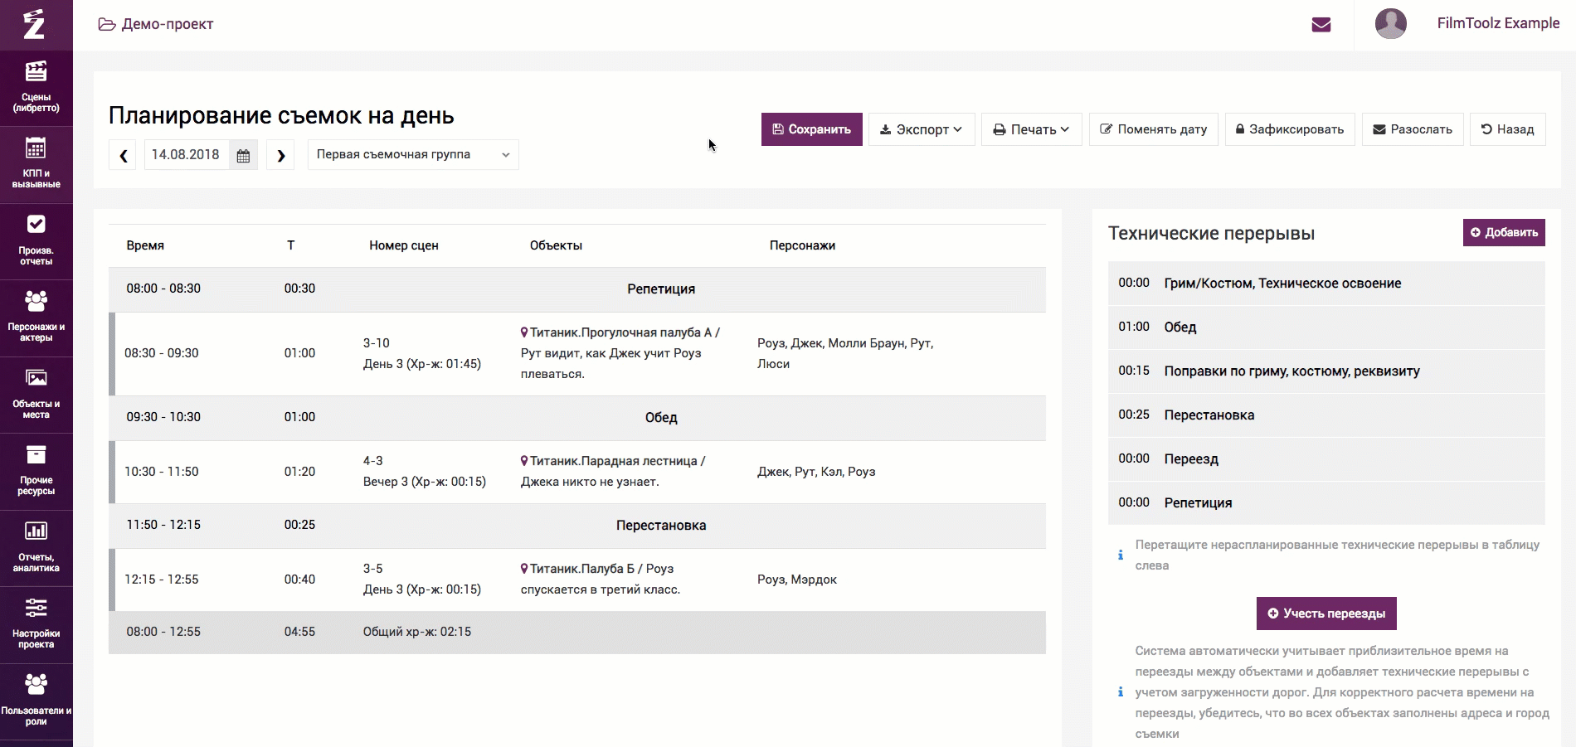Click the calendar icon beside the date
Image resolution: width=1576 pixels, height=747 pixels.
(x=243, y=155)
